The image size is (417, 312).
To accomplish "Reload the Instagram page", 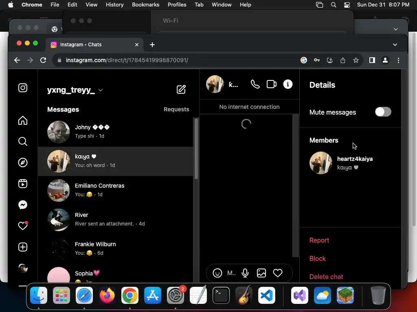I will [43, 60].
